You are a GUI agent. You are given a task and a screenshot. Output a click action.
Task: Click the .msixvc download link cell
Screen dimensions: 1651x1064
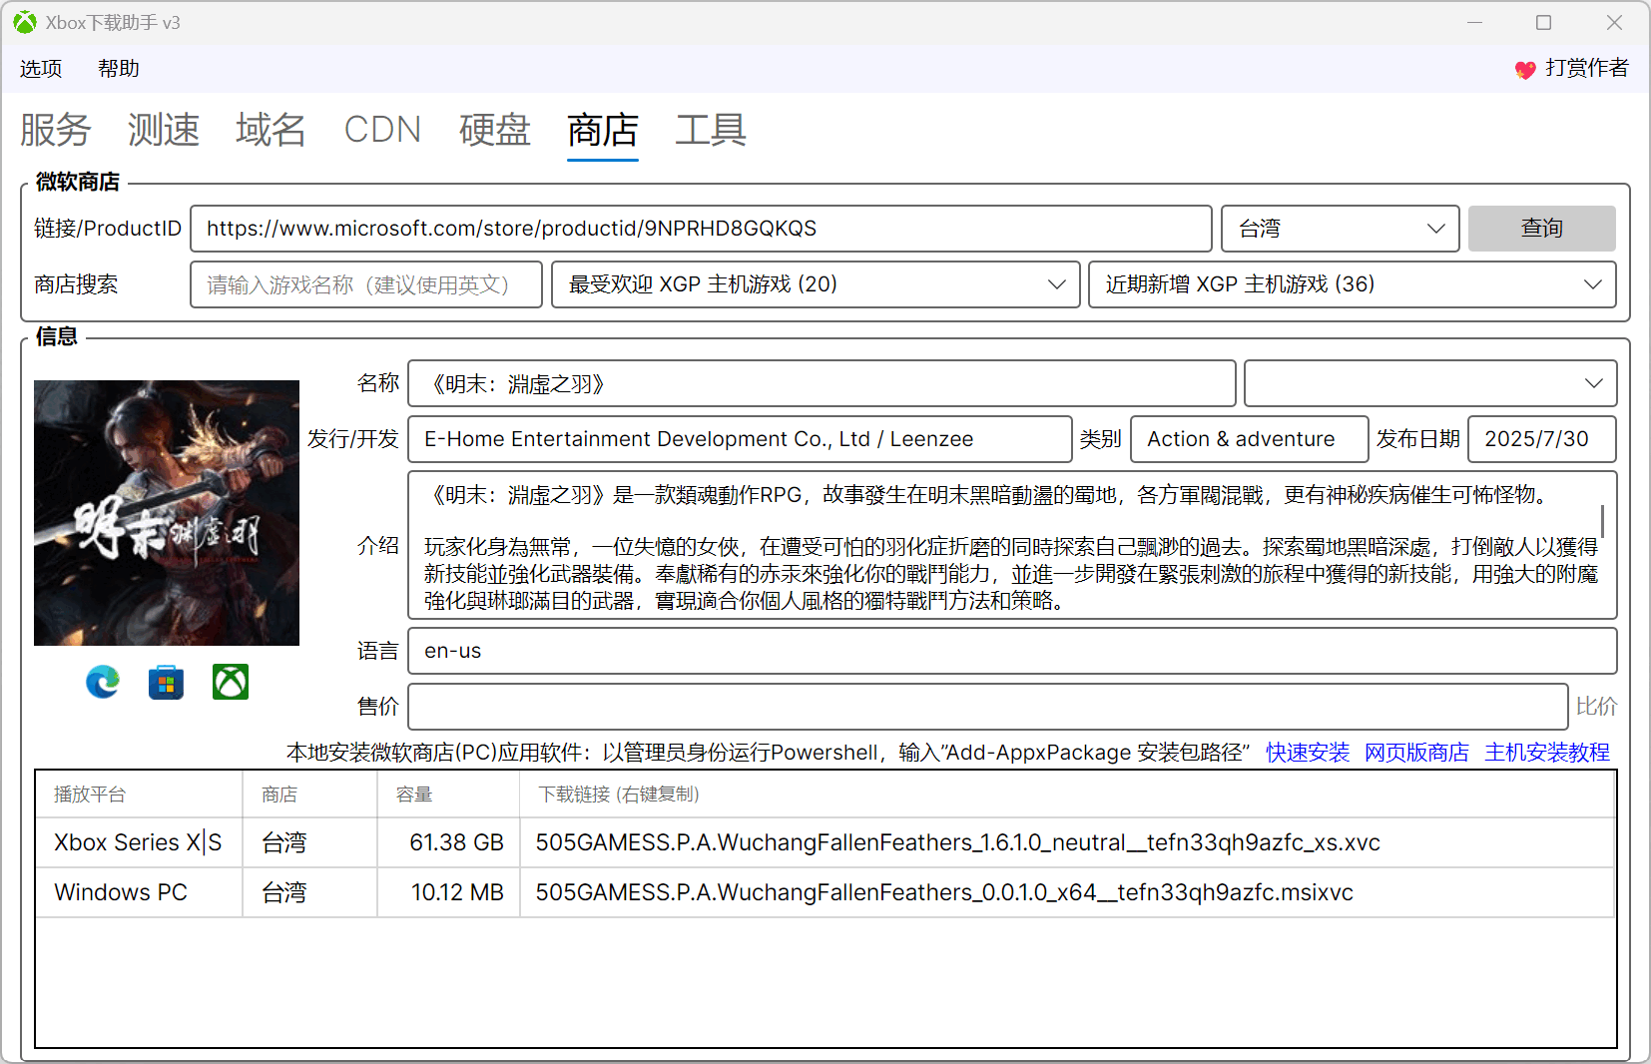point(1067,892)
